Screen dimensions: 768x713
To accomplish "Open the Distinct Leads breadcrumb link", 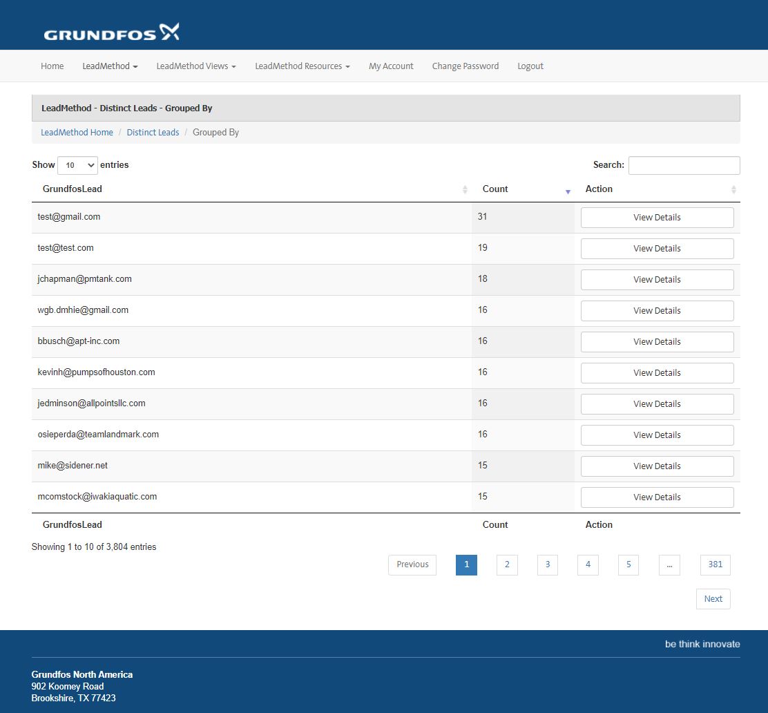I will (153, 133).
